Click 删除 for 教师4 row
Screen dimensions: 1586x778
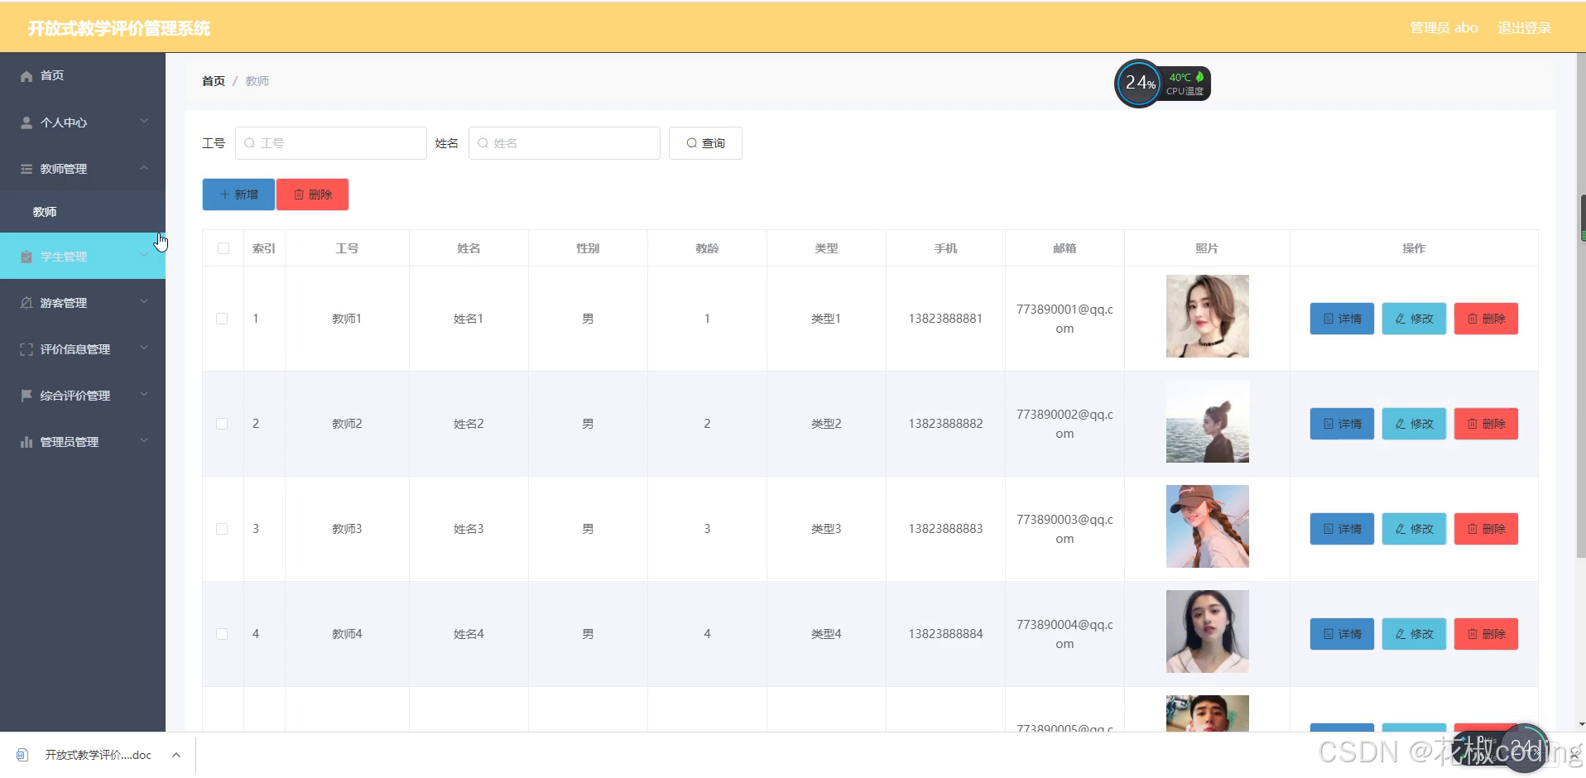coord(1486,634)
